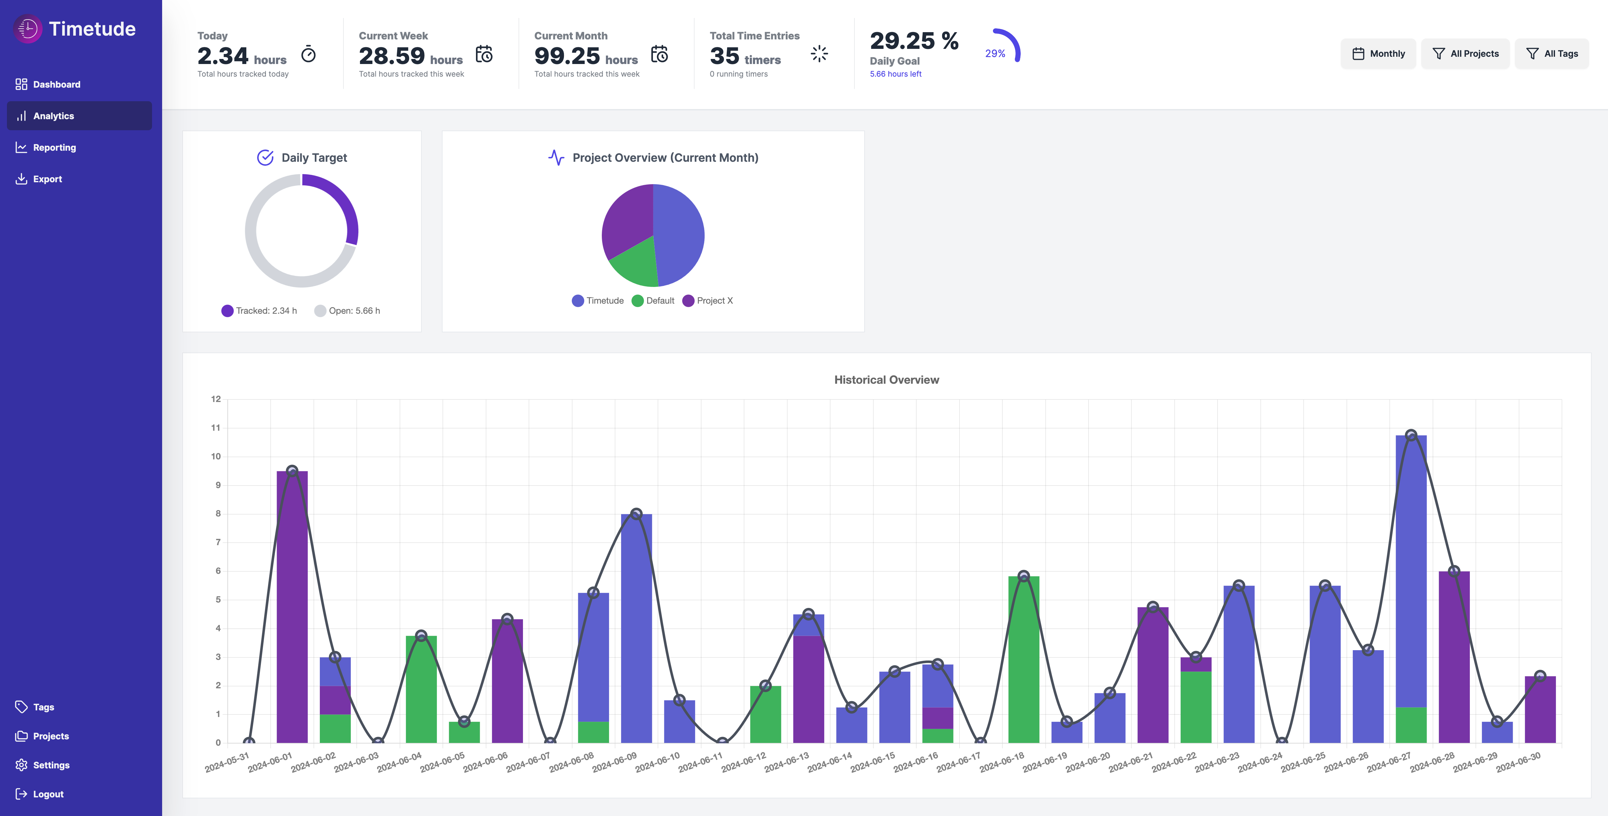The height and width of the screenshot is (816, 1608).
Task: Click the 2024-06-08 stacked bar
Action: pyautogui.click(x=593, y=667)
